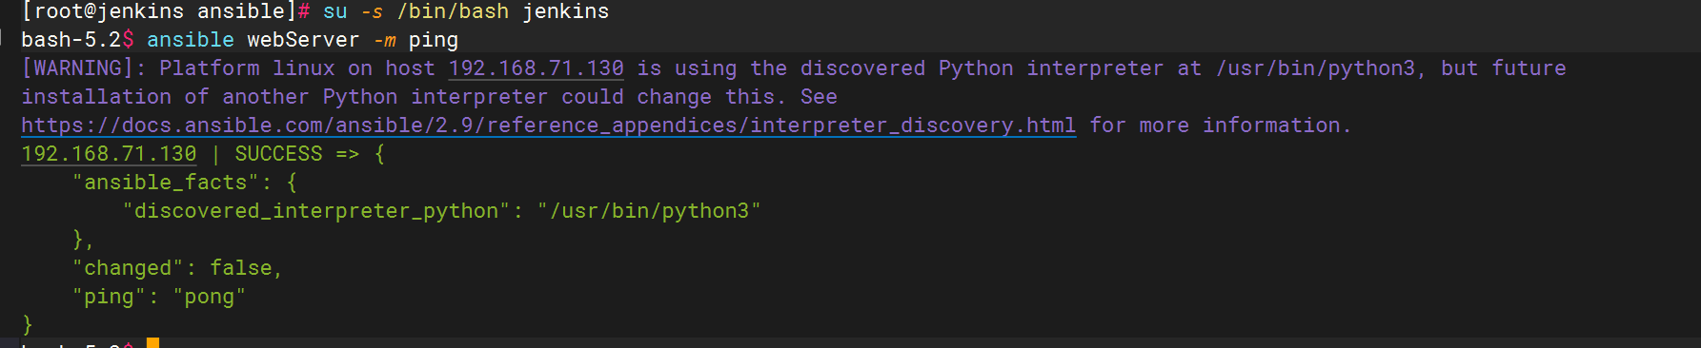This screenshot has height=348, width=1701.
Task: Click the 192.168.71.130 host in warning line
Action: (537, 68)
